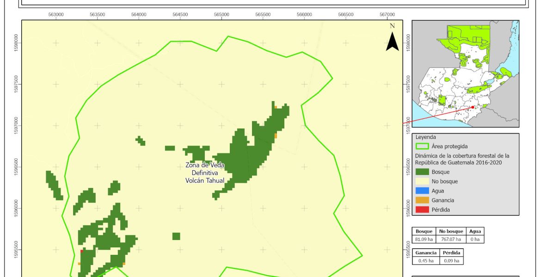Select the 81.09 ha Bosque table cell
Screen dimensions: 541x277
pos(424,239)
